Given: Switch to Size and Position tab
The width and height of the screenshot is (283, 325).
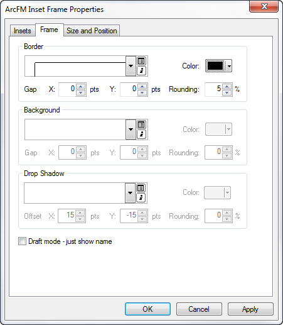Looking at the screenshot, I should [92, 31].
